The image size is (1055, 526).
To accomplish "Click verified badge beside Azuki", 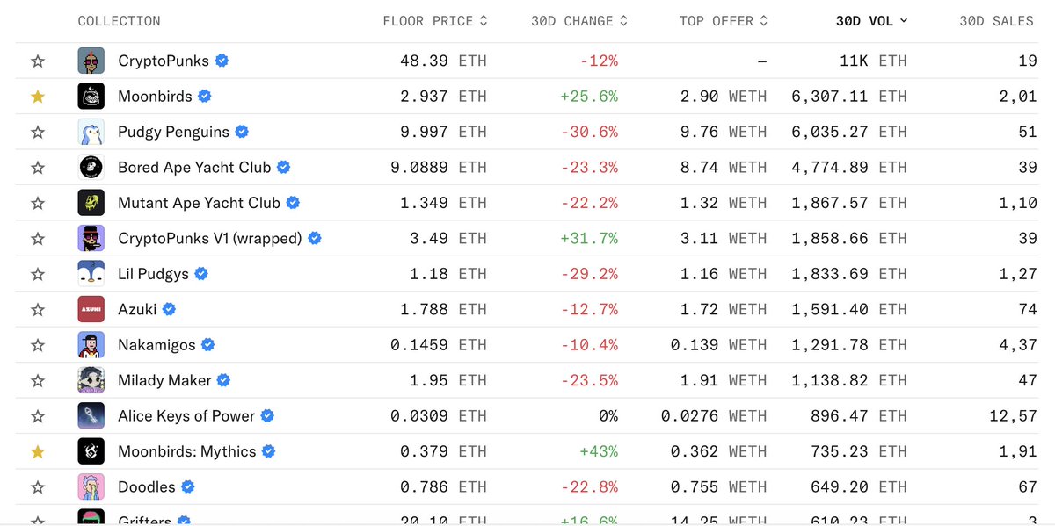I will [170, 309].
